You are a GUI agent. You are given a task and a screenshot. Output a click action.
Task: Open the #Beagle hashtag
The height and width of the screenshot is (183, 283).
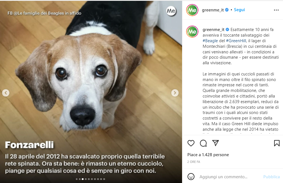(x=210, y=41)
